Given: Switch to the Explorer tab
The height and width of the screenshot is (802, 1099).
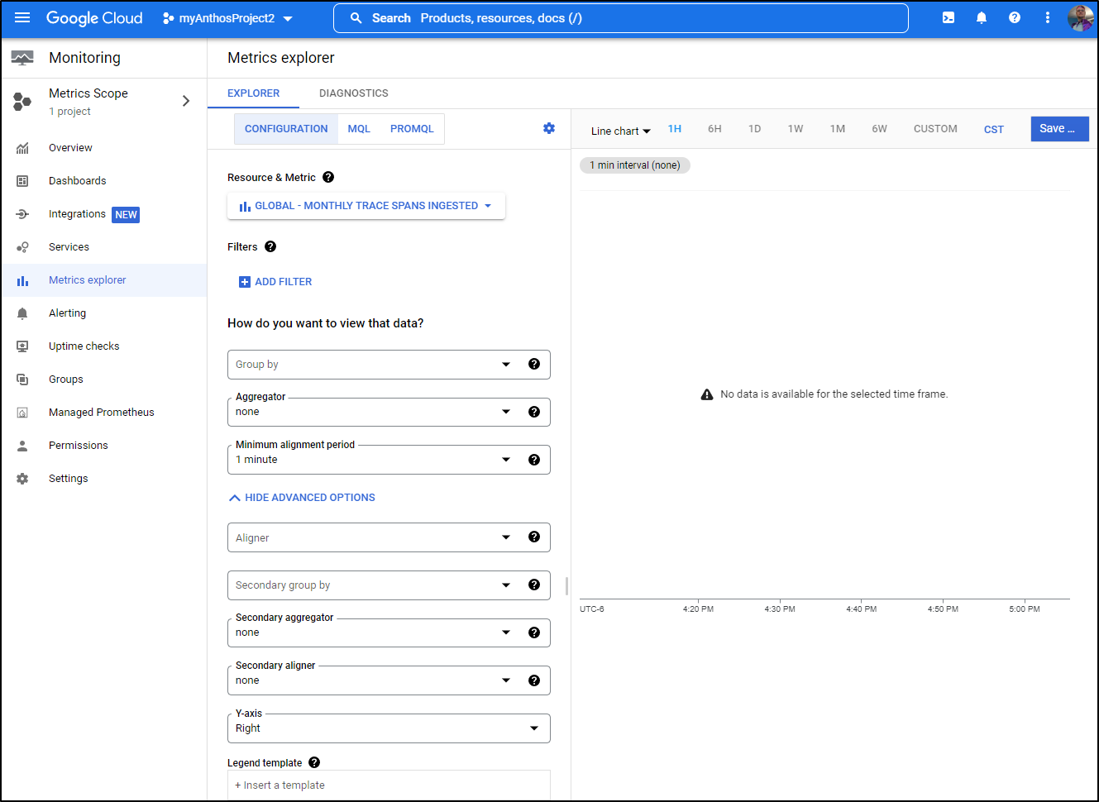Looking at the screenshot, I should point(253,93).
